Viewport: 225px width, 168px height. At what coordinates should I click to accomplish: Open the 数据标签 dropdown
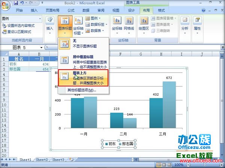[x=96, y=24]
